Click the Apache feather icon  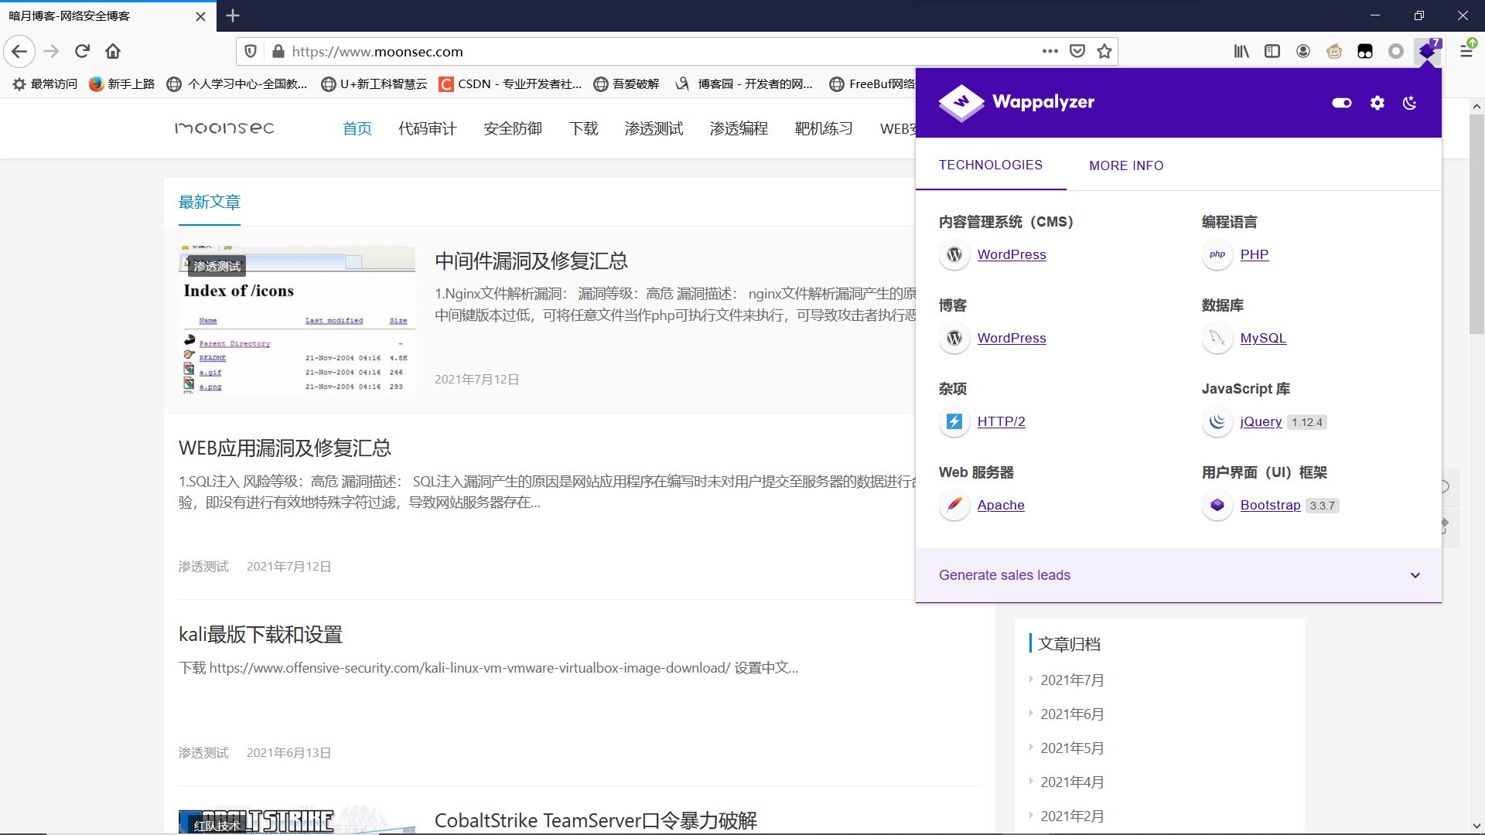[x=954, y=505]
